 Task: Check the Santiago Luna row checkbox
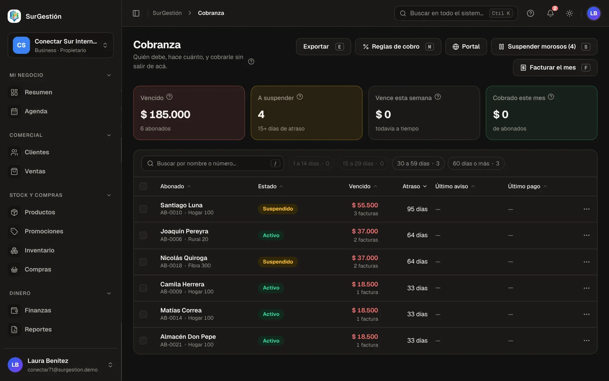tap(143, 209)
